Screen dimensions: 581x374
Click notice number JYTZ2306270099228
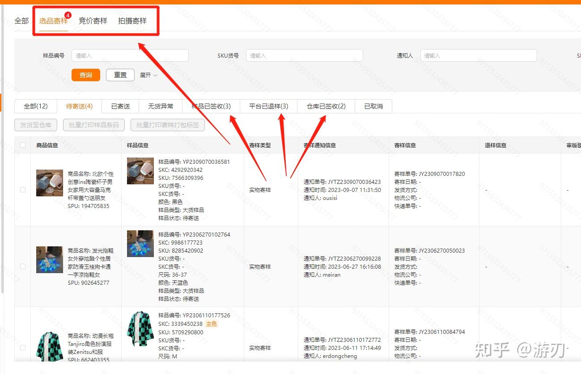pos(354,259)
